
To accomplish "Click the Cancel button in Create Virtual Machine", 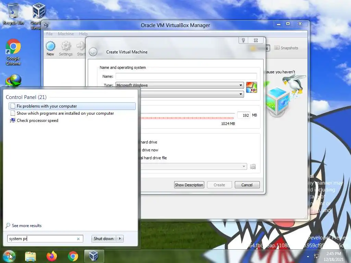I will point(247,185).
